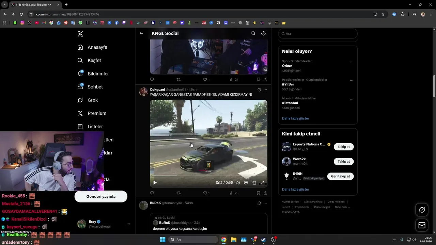Open Chrome tab search dropdown
436x245 pixels.
click(x=4, y=5)
